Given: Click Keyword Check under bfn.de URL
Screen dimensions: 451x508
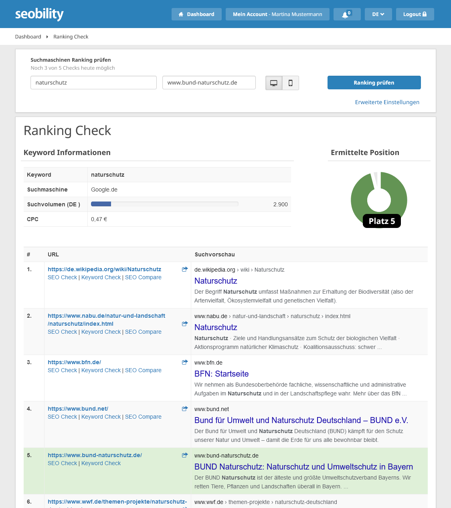Looking at the screenshot, I should click(x=101, y=370).
